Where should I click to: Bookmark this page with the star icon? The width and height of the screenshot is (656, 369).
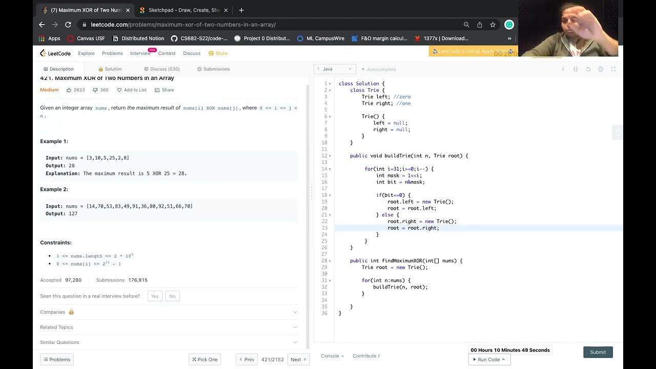click(493, 25)
